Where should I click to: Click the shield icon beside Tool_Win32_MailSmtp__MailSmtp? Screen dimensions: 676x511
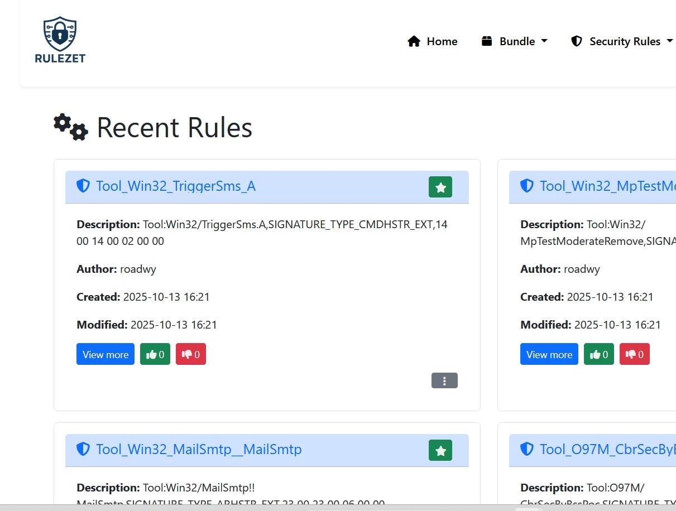pos(83,450)
